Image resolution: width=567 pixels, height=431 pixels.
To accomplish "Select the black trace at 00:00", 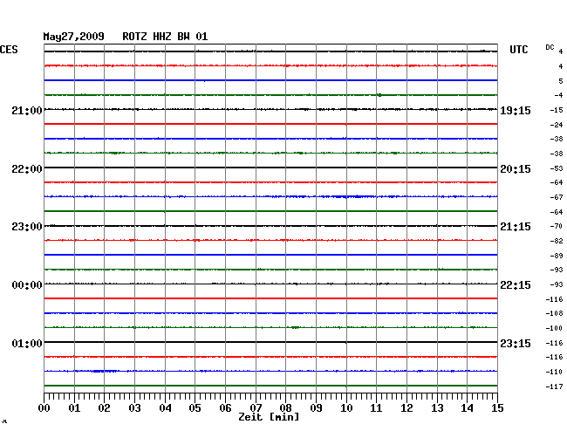I will point(270,284).
